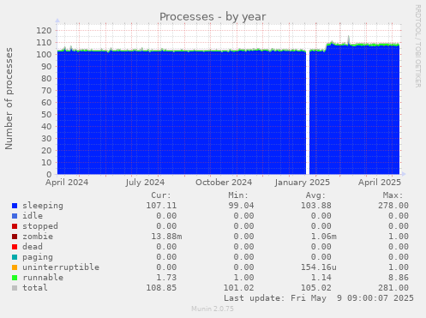The height and width of the screenshot is (318, 426).
Task: Click the 'dead' legend label
Action: click(33, 247)
